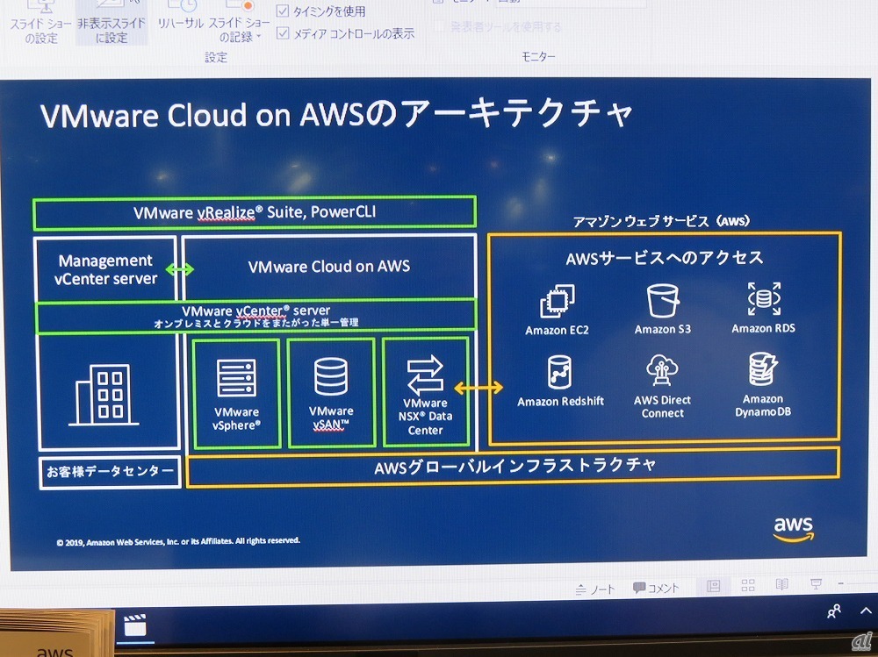Click the VMware vSAN database cylinder icon
Viewport: 878px width, 657px height.
coord(331,376)
